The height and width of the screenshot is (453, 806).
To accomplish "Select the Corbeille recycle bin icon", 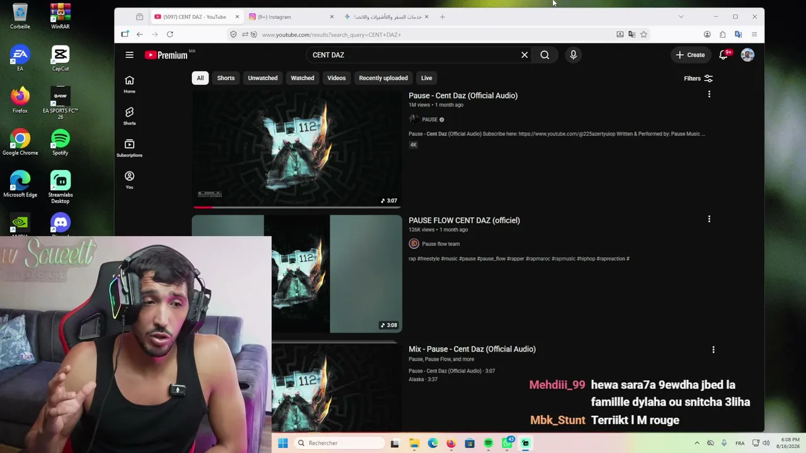I will click(20, 16).
